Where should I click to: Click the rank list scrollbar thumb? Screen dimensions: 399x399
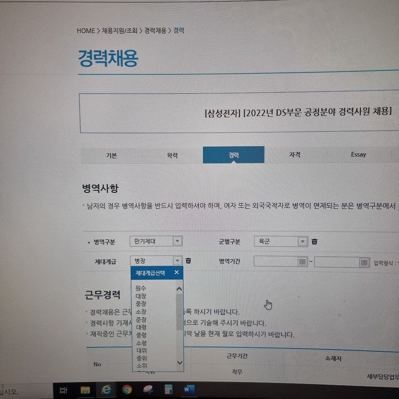[x=180, y=312]
